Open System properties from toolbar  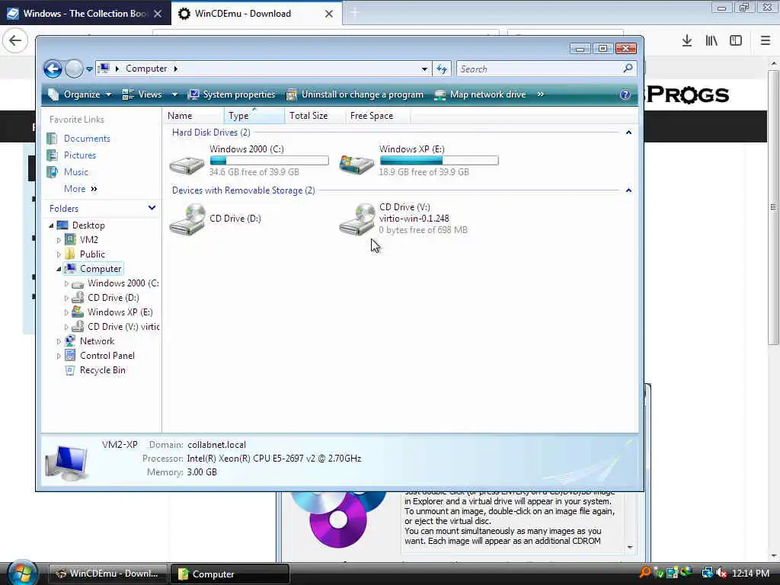tap(232, 94)
